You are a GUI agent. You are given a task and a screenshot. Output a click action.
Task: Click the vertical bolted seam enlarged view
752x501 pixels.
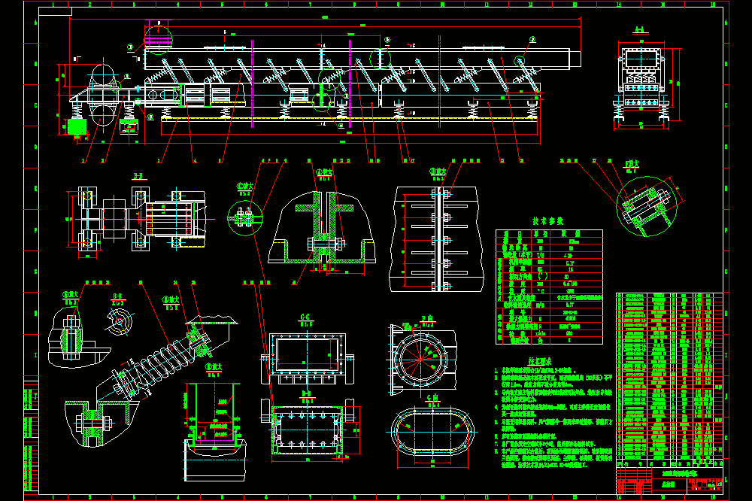(436, 239)
